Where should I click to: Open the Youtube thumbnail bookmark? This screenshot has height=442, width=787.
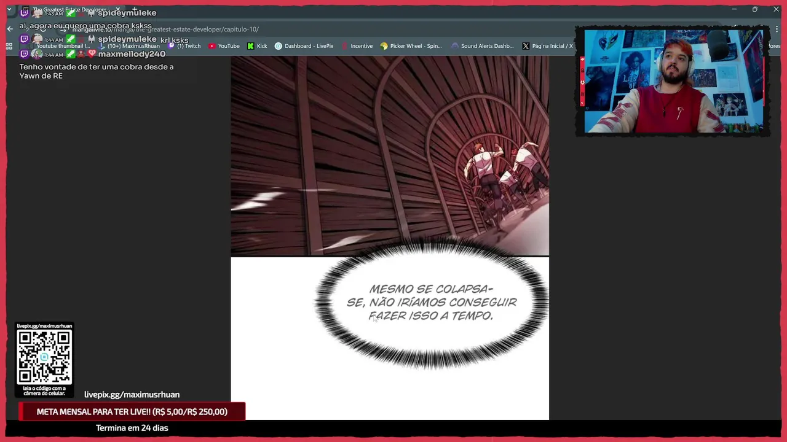(x=58, y=46)
